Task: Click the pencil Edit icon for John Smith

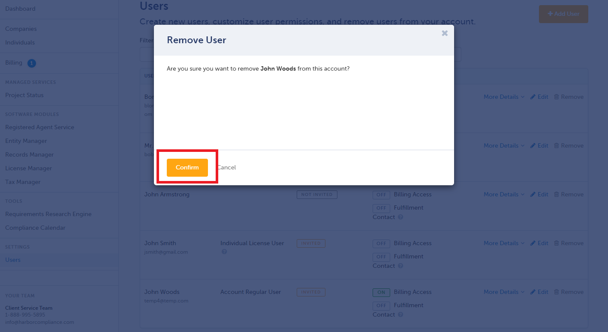Action: (533, 243)
